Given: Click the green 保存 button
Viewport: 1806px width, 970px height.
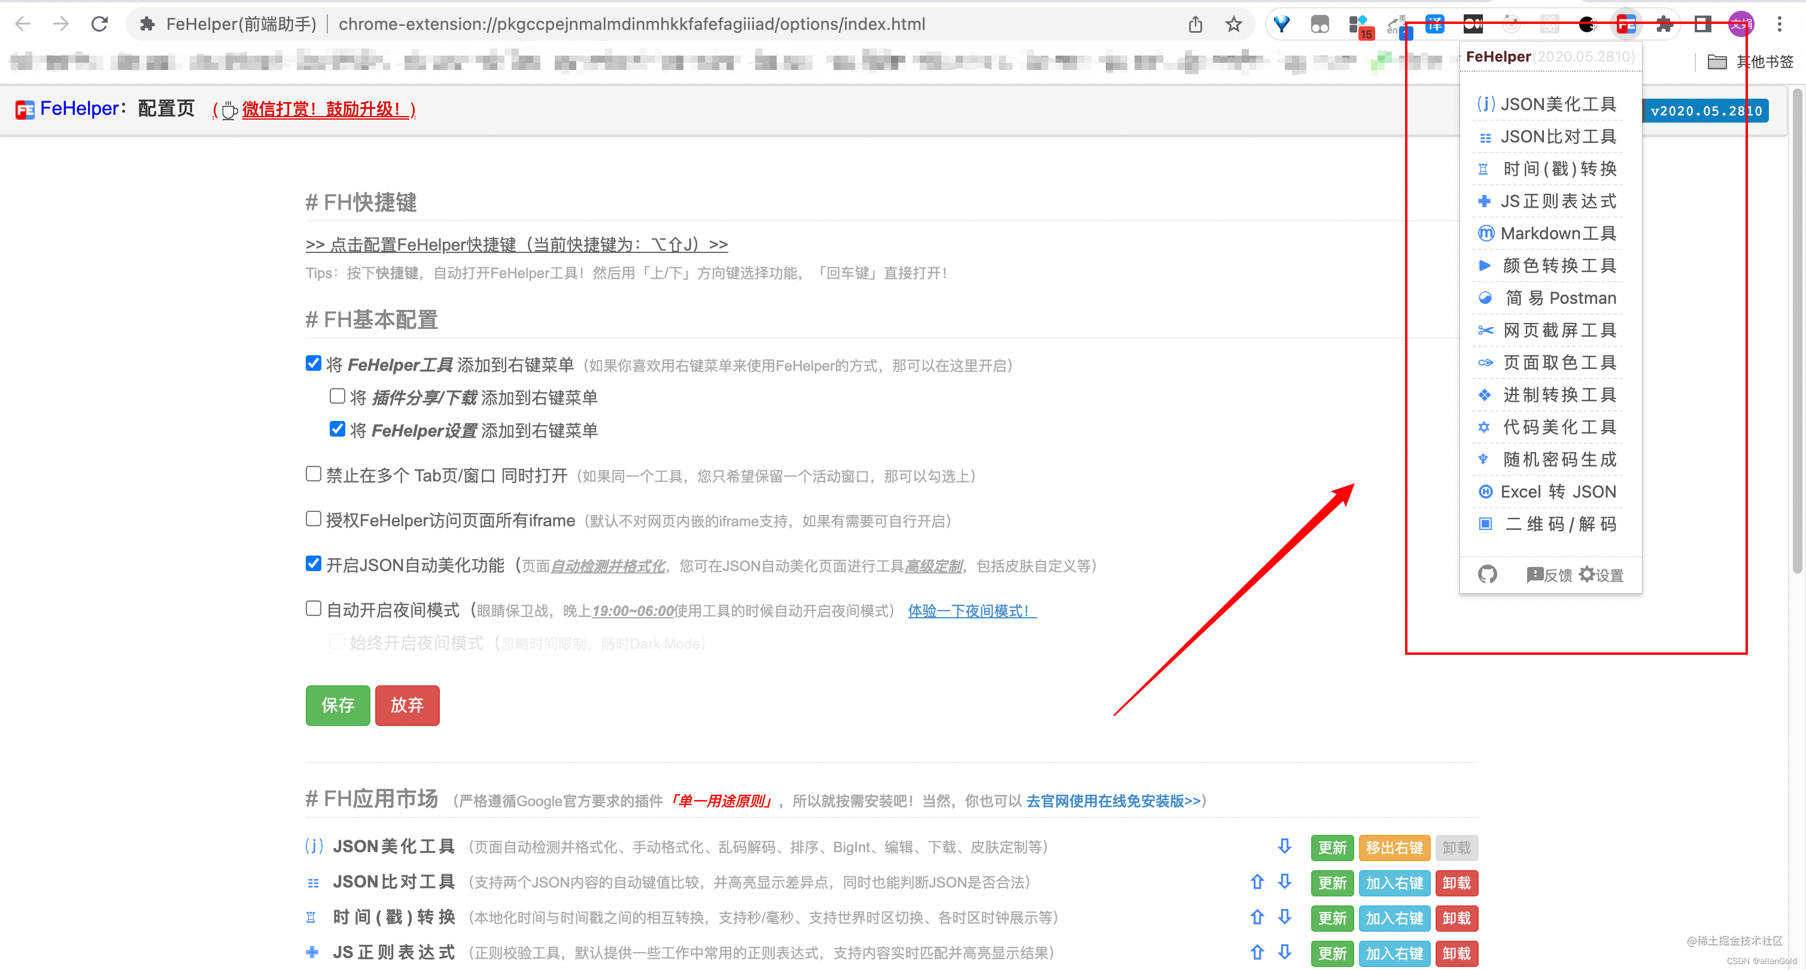Looking at the screenshot, I should click(338, 705).
